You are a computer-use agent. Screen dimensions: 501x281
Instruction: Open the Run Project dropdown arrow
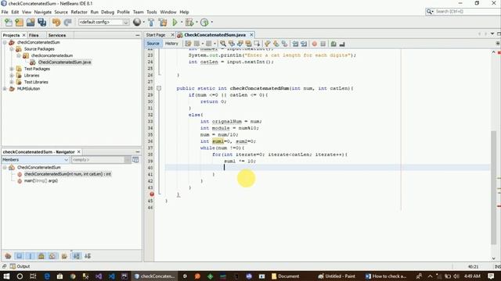pos(182,23)
